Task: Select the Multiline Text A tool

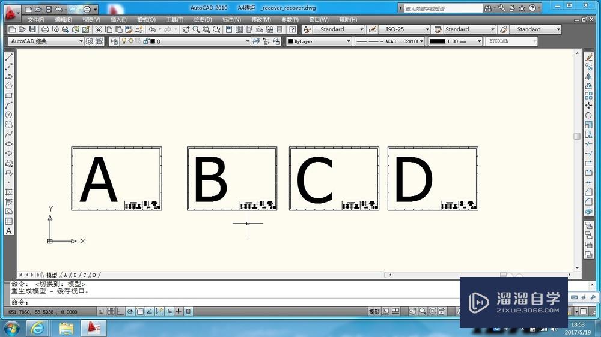Action: [x=9, y=231]
